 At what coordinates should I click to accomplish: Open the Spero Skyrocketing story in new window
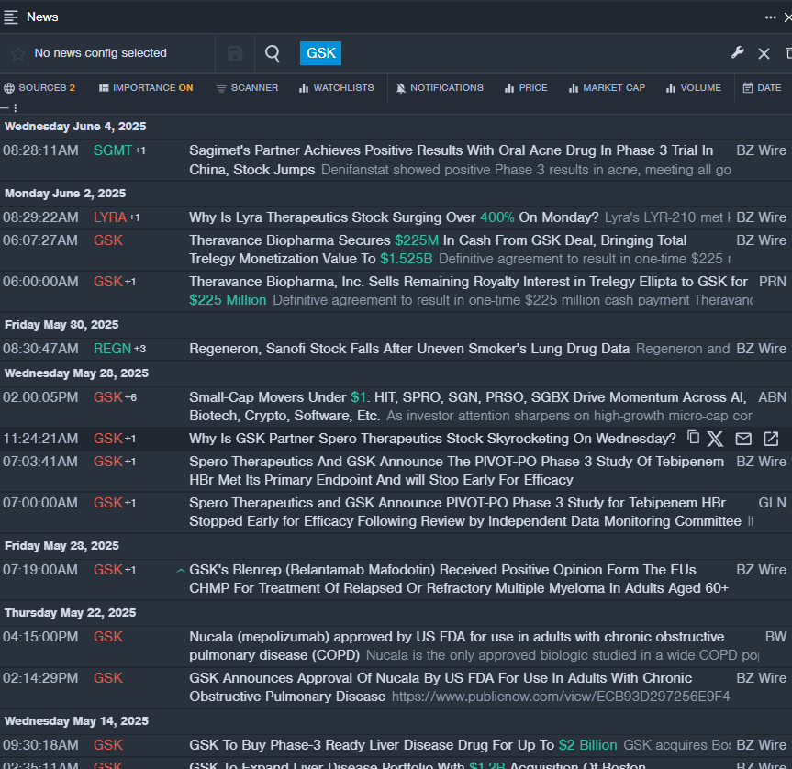tap(771, 439)
